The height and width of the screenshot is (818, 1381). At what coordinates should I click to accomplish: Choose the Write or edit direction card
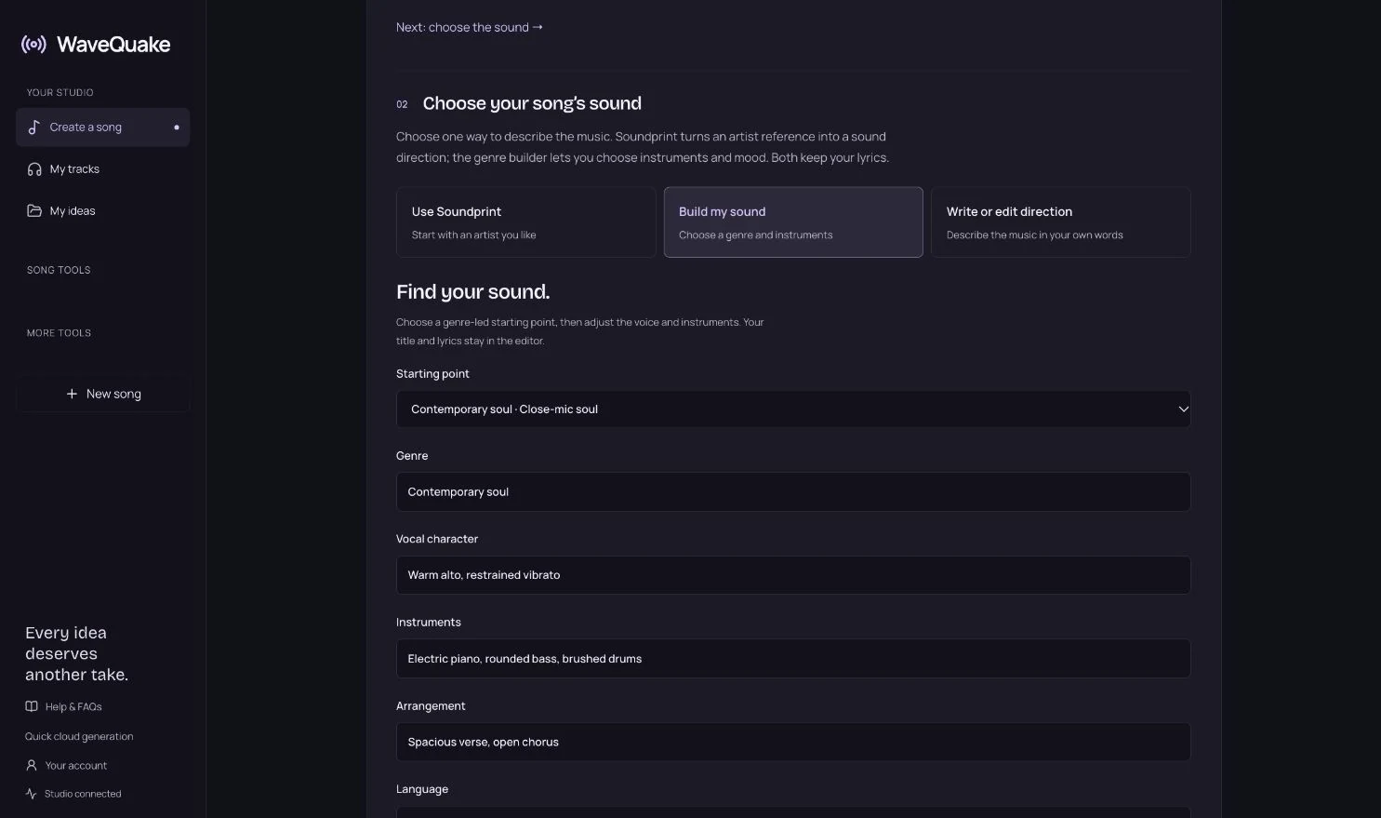point(1061,222)
